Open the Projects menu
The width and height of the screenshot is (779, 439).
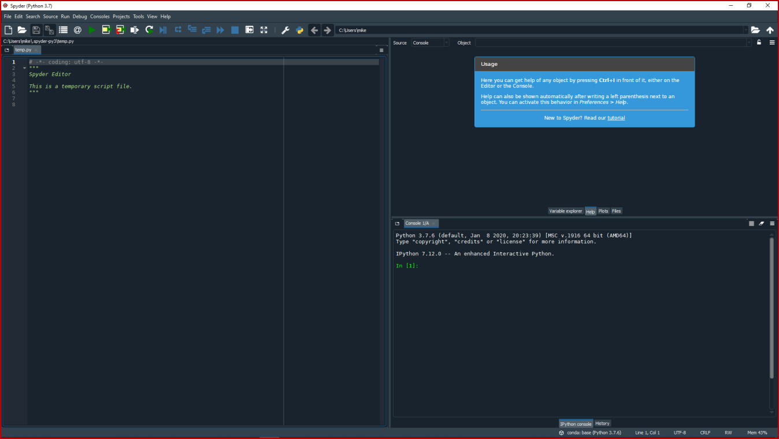pyautogui.click(x=121, y=16)
